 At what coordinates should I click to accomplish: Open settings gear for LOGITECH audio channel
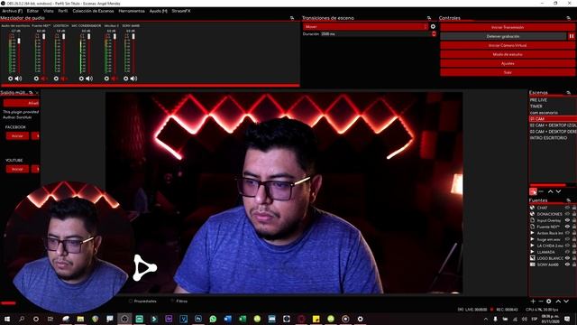click(x=56, y=79)
